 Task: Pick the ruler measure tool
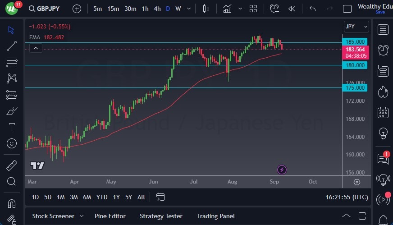[12, 165]
